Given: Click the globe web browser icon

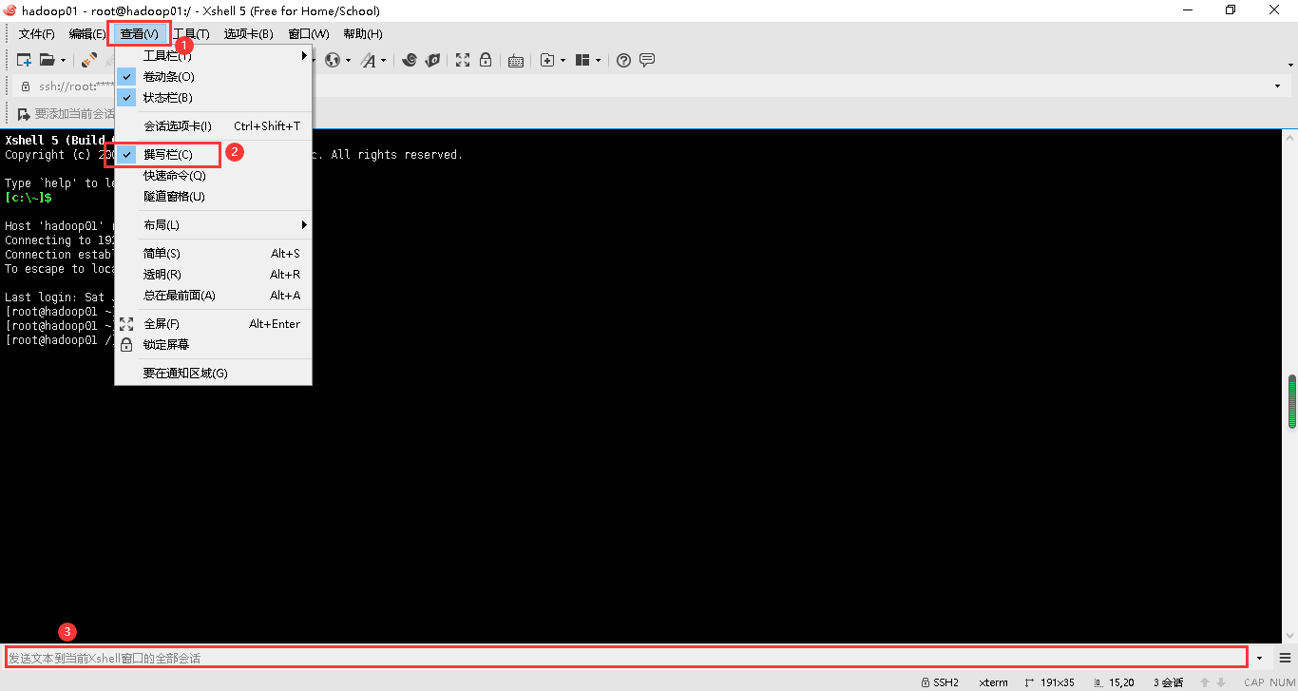Looking at the screenshot, I should (x=332, y=60).
